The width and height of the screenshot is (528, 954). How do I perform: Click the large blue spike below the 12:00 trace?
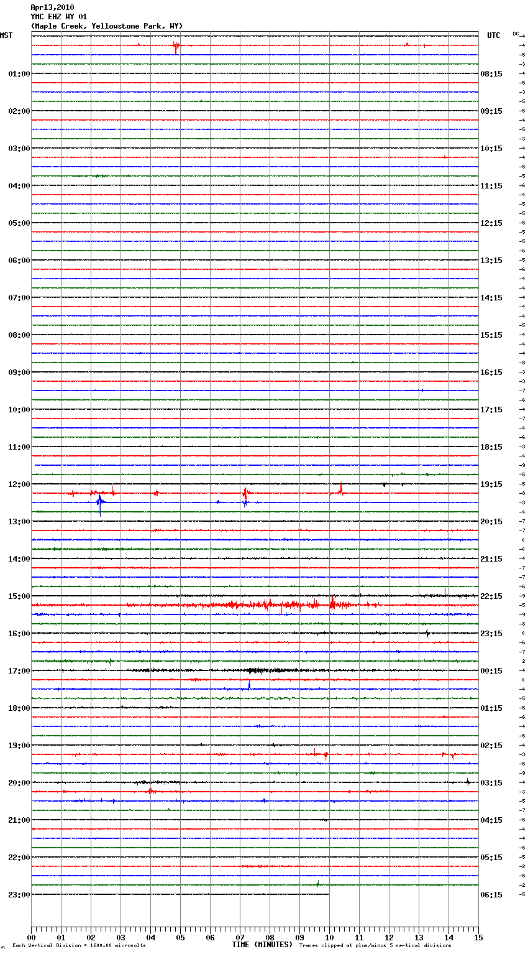(x=99, y=504)
